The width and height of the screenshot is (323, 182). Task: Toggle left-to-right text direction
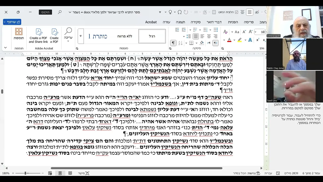[x=209, y=43]
